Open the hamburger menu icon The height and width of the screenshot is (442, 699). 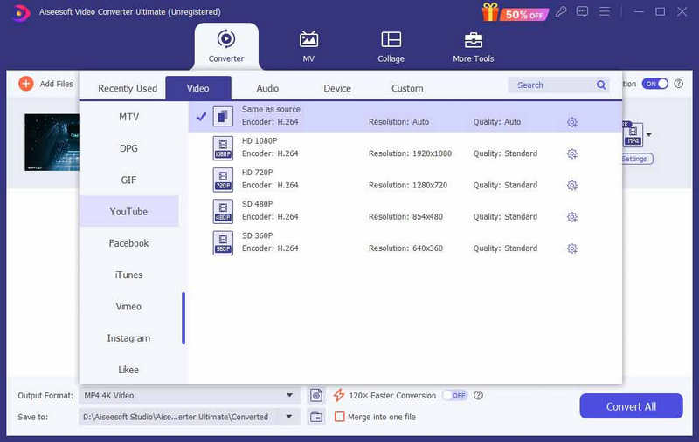pos(604,12)
